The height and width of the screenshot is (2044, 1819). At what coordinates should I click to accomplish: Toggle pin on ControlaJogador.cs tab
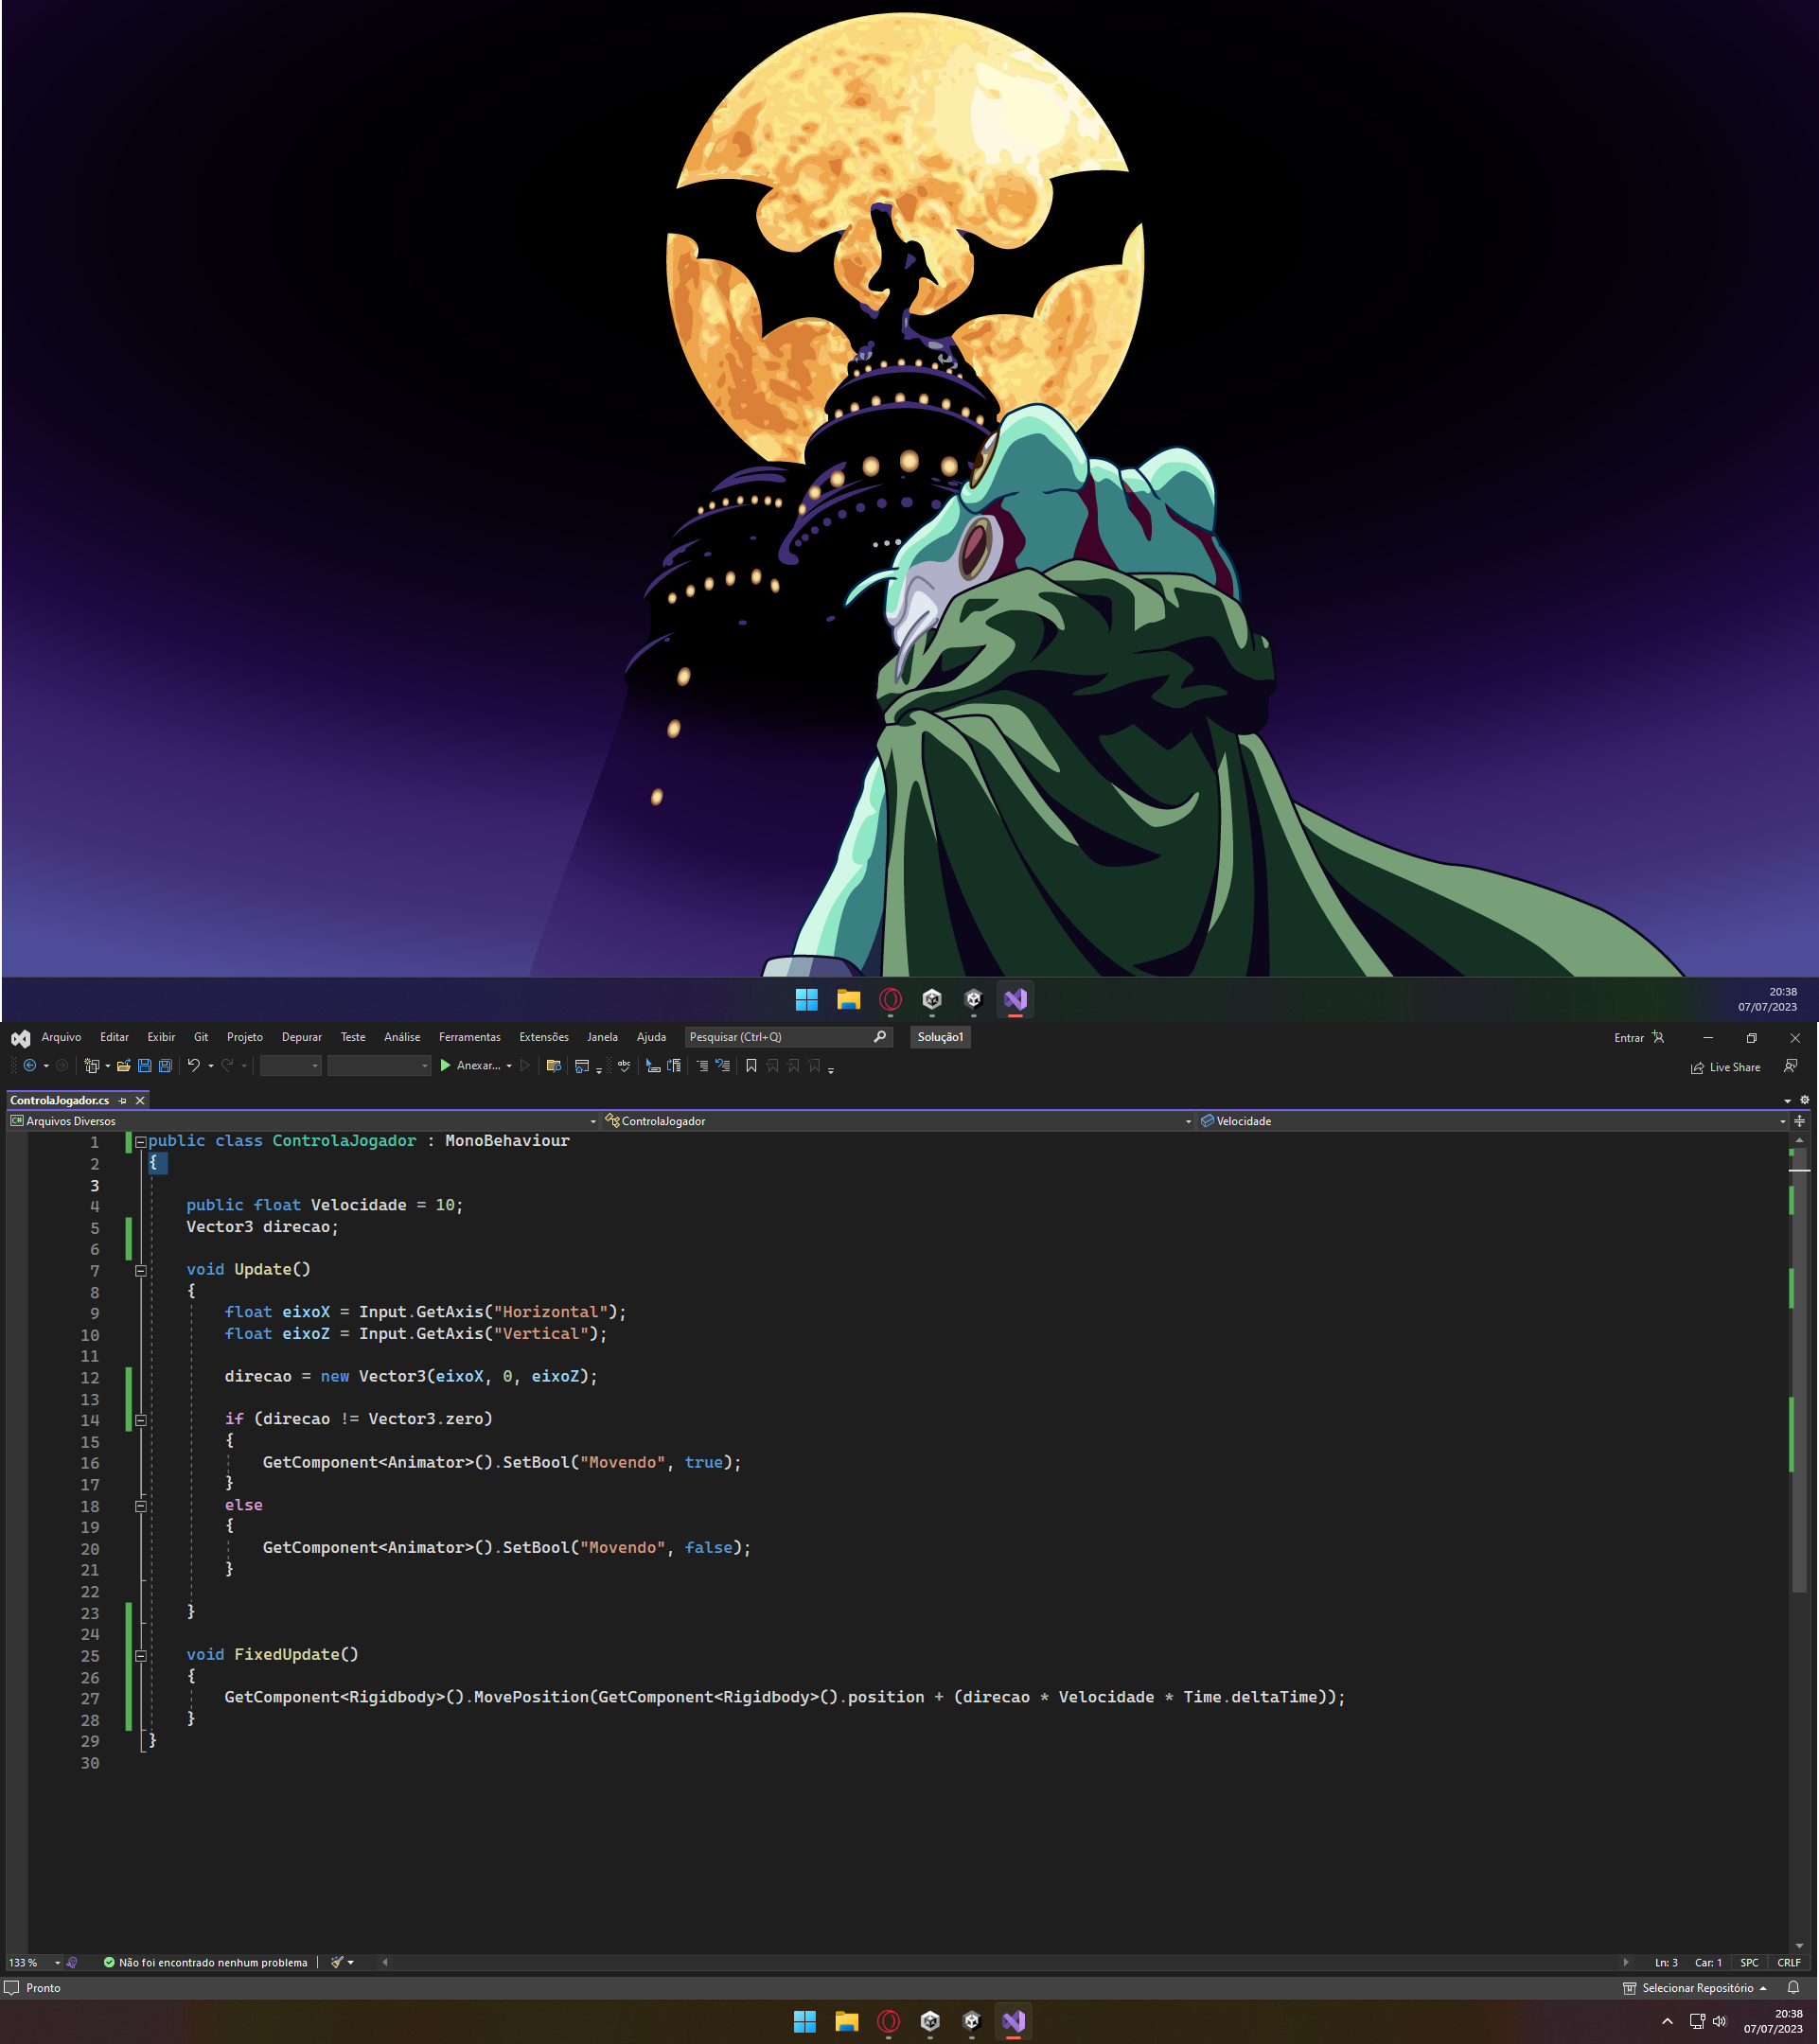(123, 1100)
